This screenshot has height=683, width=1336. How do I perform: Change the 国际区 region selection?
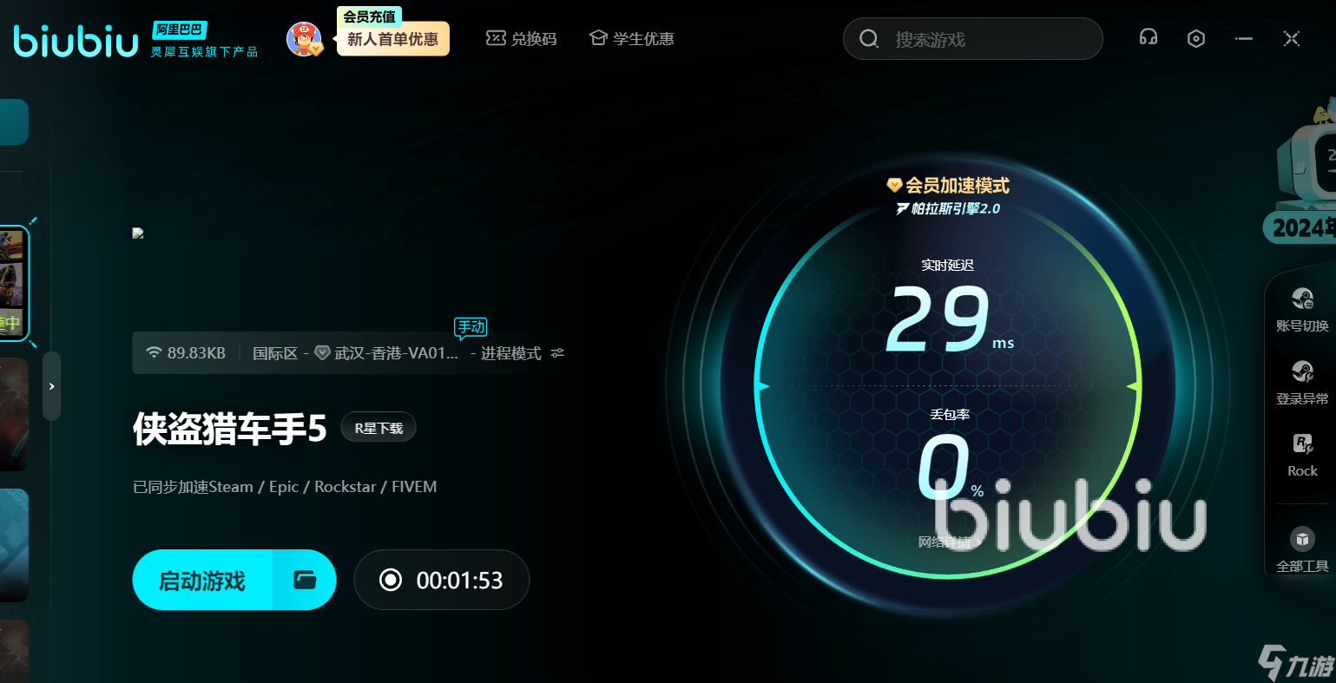pos(275,353)
